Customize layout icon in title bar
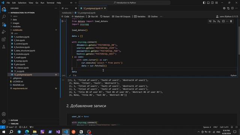 tap(216, 3)
